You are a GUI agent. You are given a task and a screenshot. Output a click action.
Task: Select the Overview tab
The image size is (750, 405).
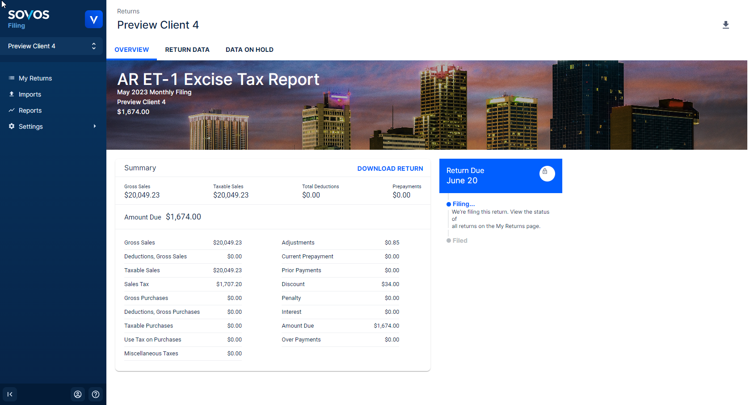(131, 50)
